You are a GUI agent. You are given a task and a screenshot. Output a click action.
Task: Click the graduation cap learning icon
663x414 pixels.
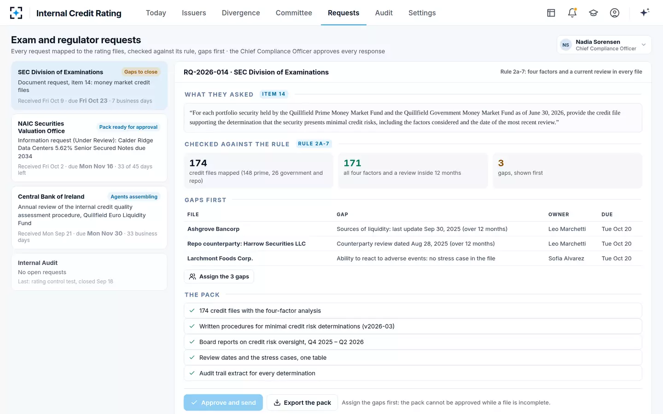click(593, 13)
